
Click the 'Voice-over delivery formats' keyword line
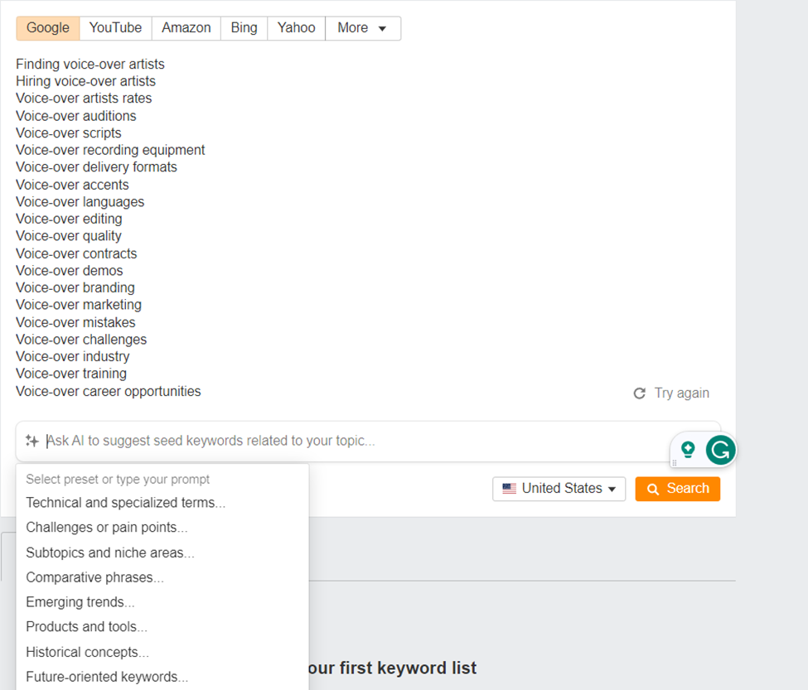96,167
